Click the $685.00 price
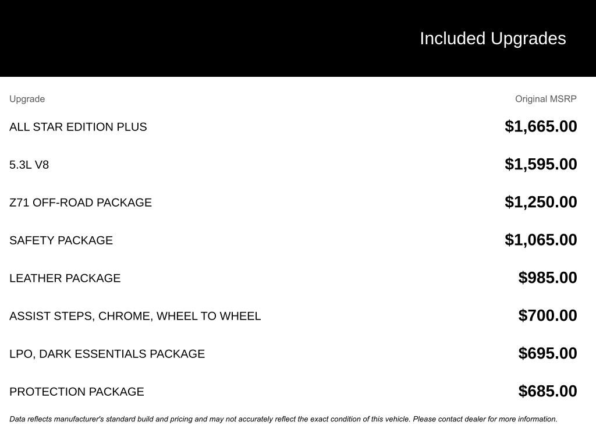596x447 pixels. tap(547, 391)
